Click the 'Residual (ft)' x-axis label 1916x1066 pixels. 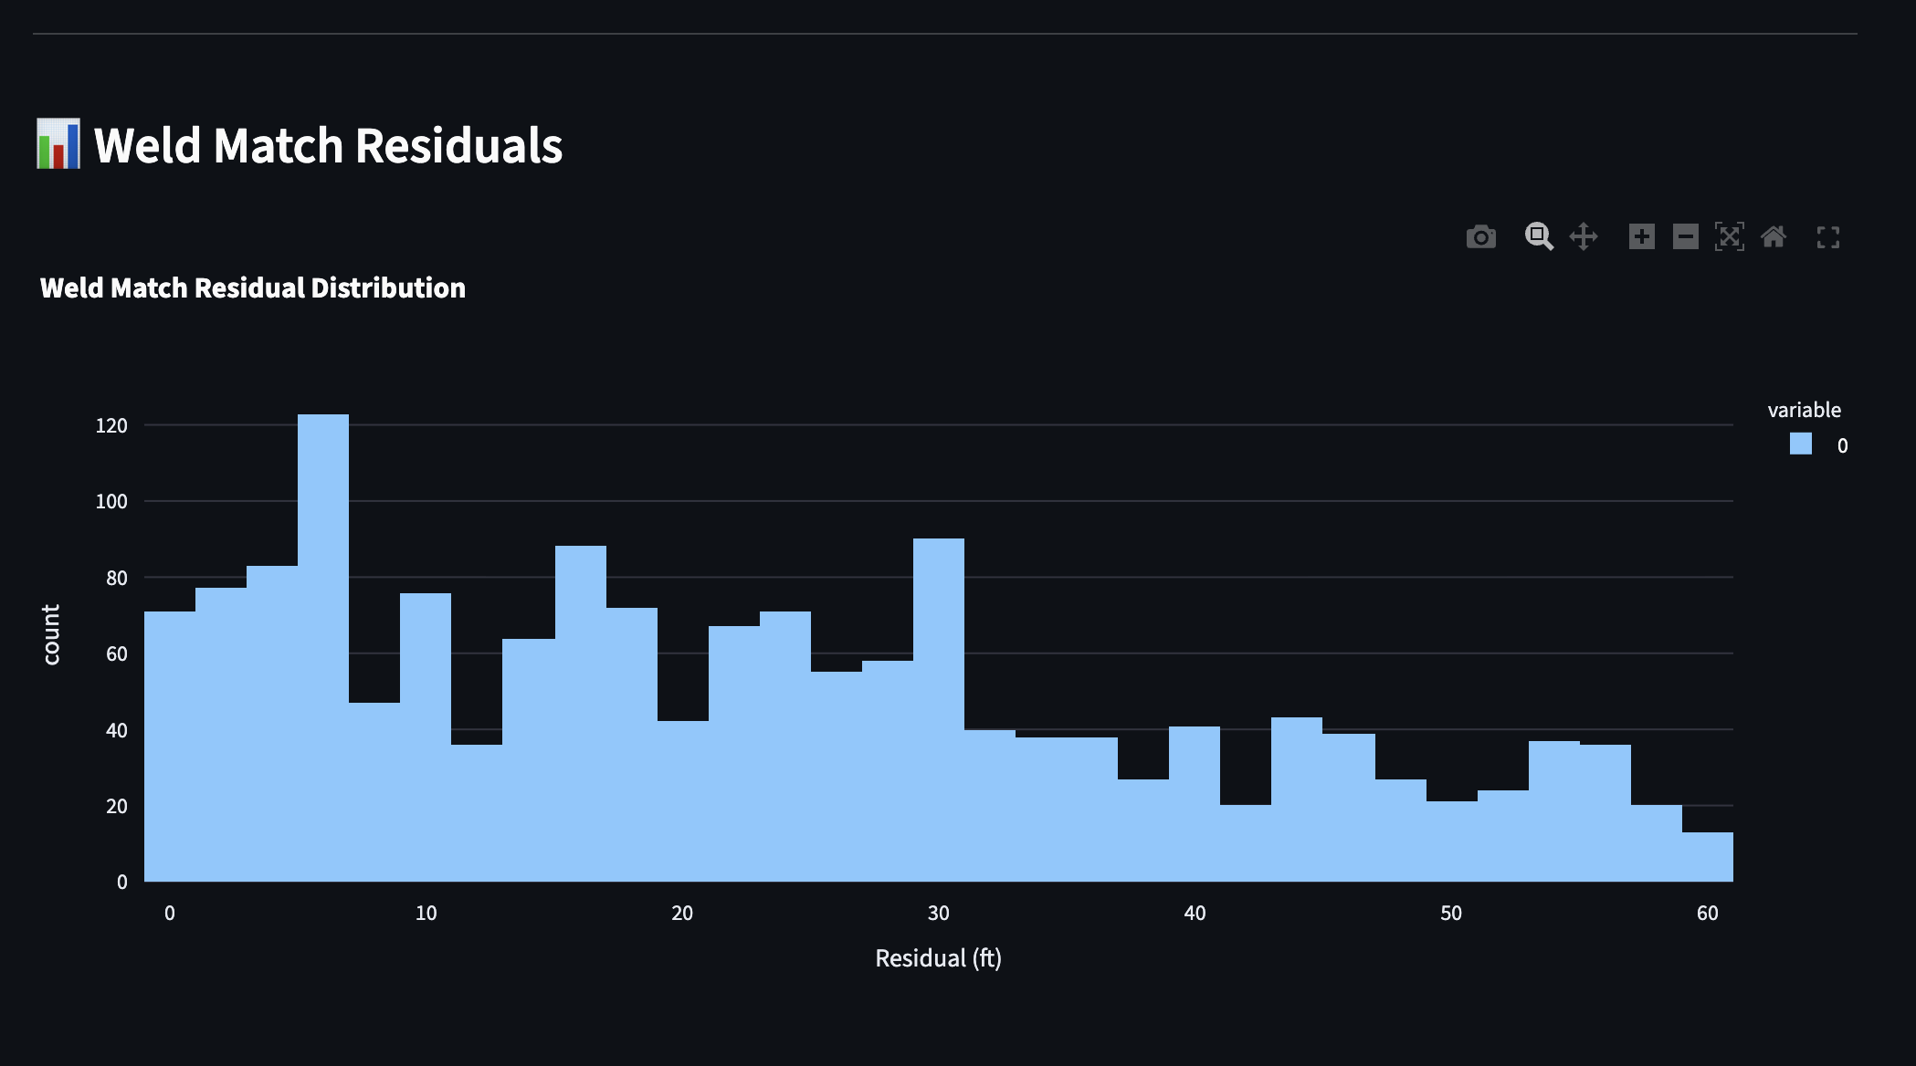(x=938, y=958)
